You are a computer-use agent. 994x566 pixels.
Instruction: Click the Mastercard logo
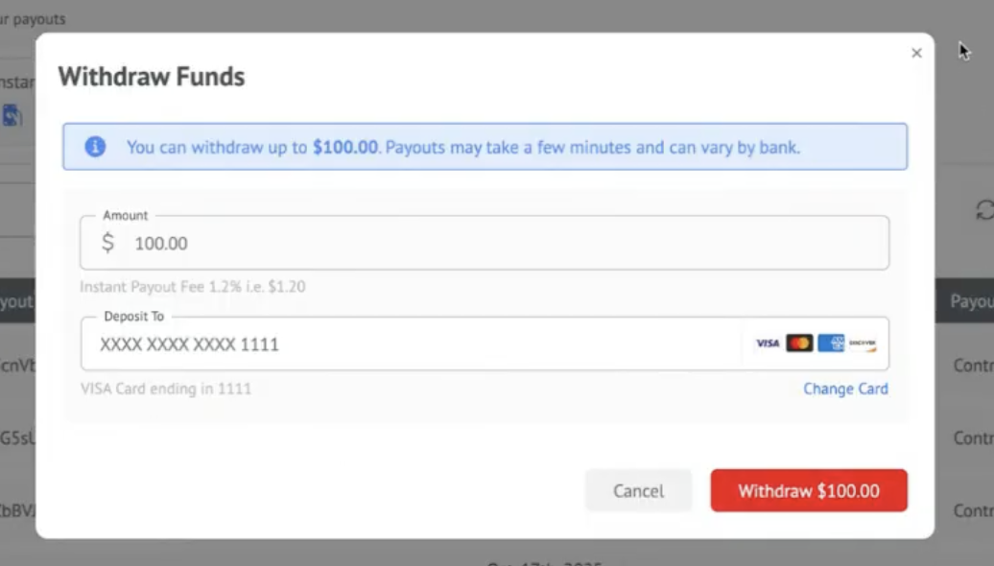pyautogui.click(x=799, y=343)
